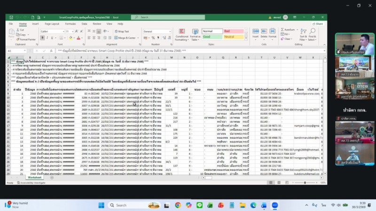Toggle Bold formatting in Font group
Viewport: 376px width, 211px height.
pos(42,38)
